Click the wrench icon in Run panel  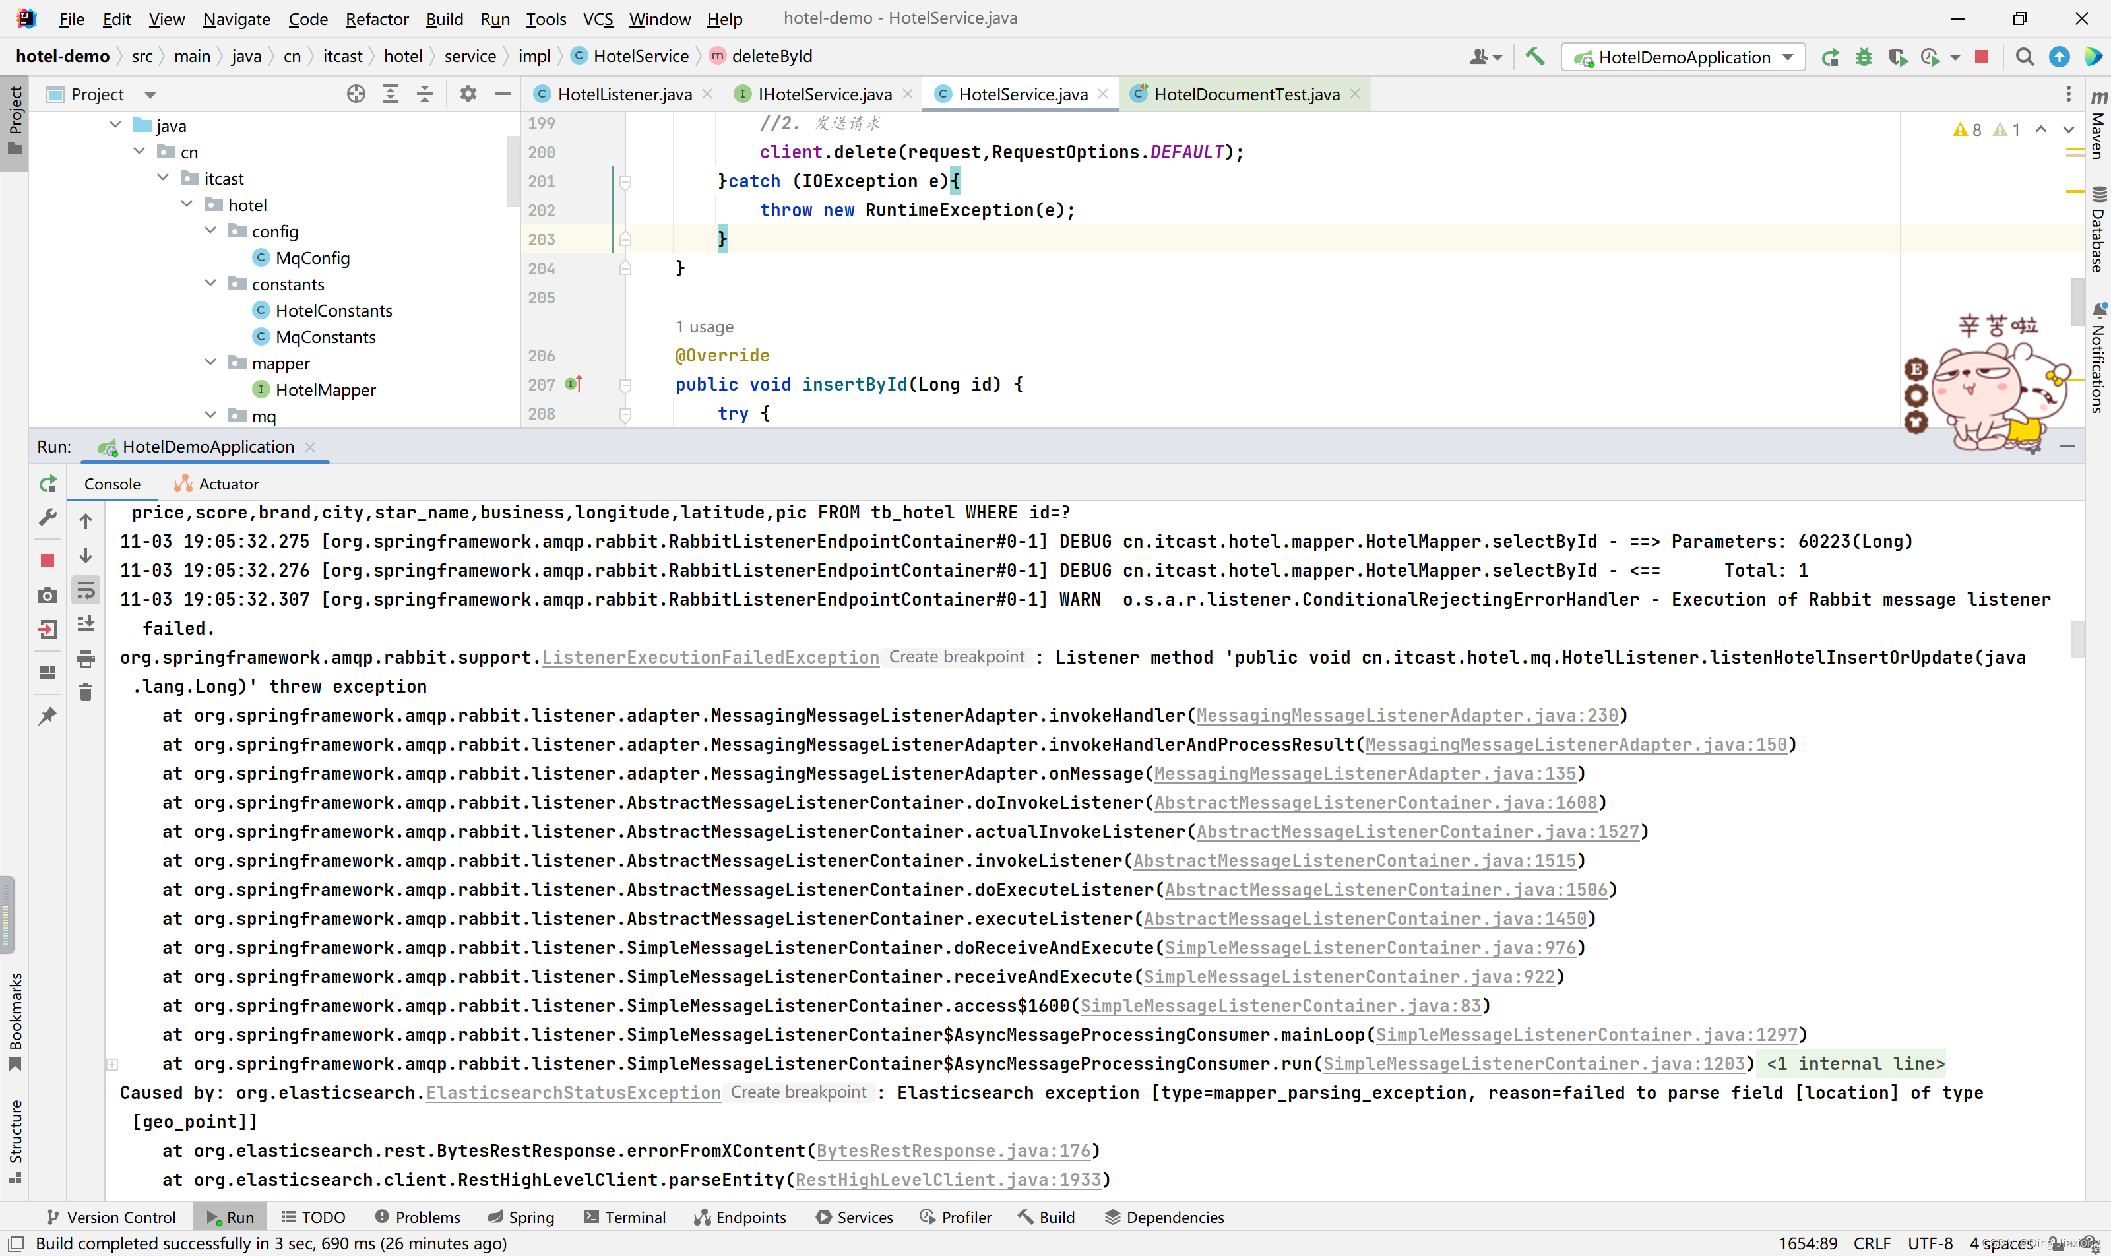pos(48,517)
